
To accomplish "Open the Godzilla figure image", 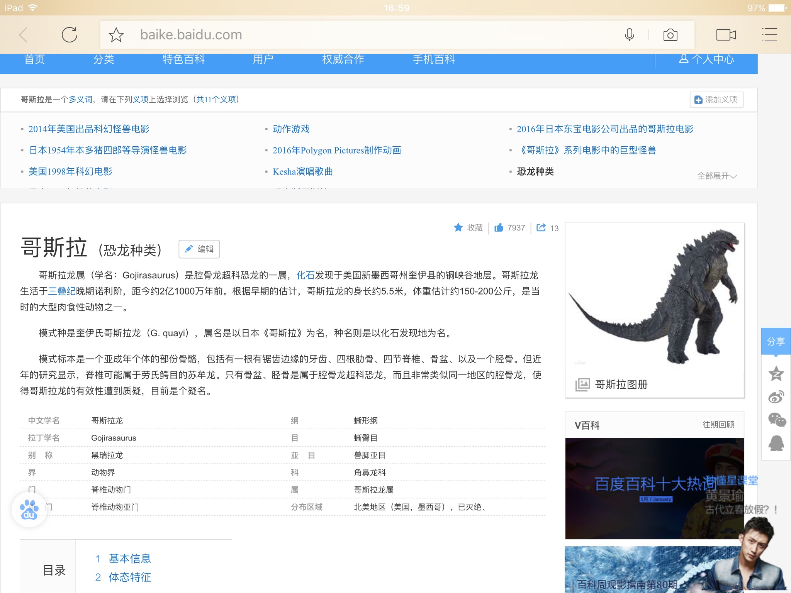I will 654,296.
